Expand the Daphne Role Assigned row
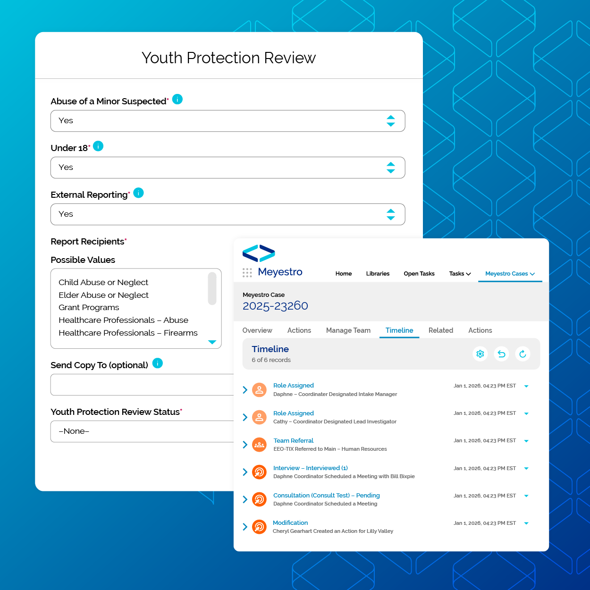590x590 pixels. click(x=245, y=390)
